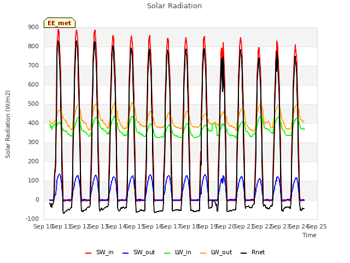Click the LW_out orange legend swatch
The image size is (350, 263).
[x=203, y=253]
